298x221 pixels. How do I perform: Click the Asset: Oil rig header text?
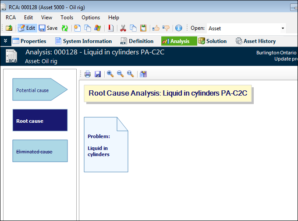click(x=41, y=61)
